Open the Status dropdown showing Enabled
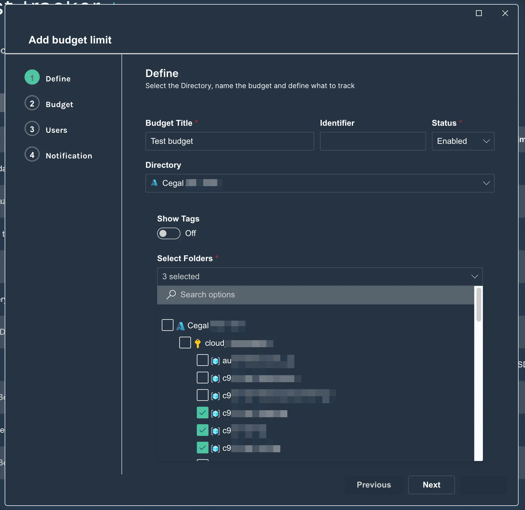This screenshot has width=525, height=510. coord(463,141)
